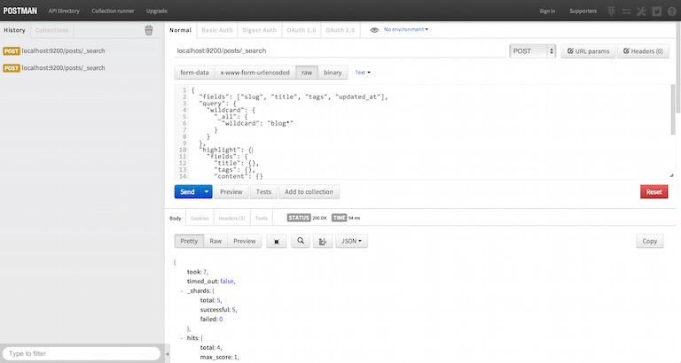Switch body type to form-data
The height and width of the screenshot is (363, 681).
pos(194,72)
